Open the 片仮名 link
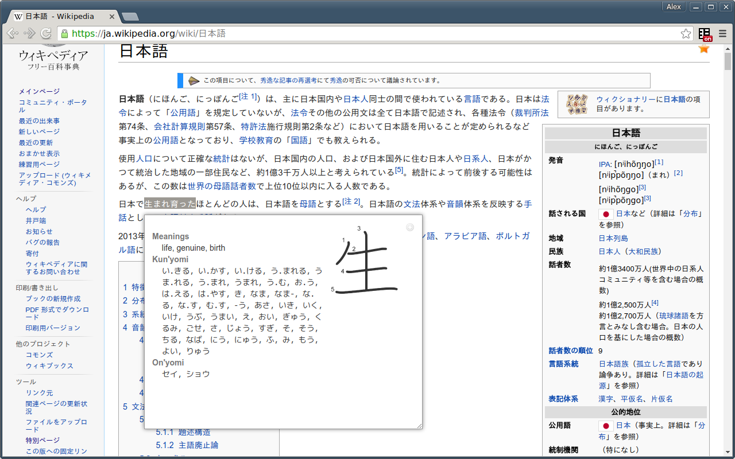The height and width of the screenshot is (459, 735). tap(661, 399)
